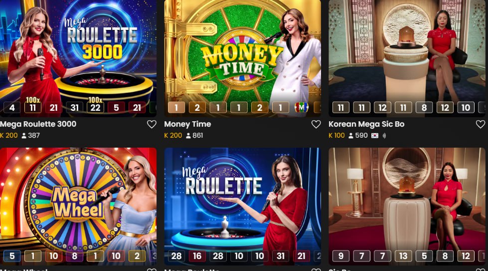
Task: Toggle the heart icon for Money Time
Action: click(x=316, y=124)
